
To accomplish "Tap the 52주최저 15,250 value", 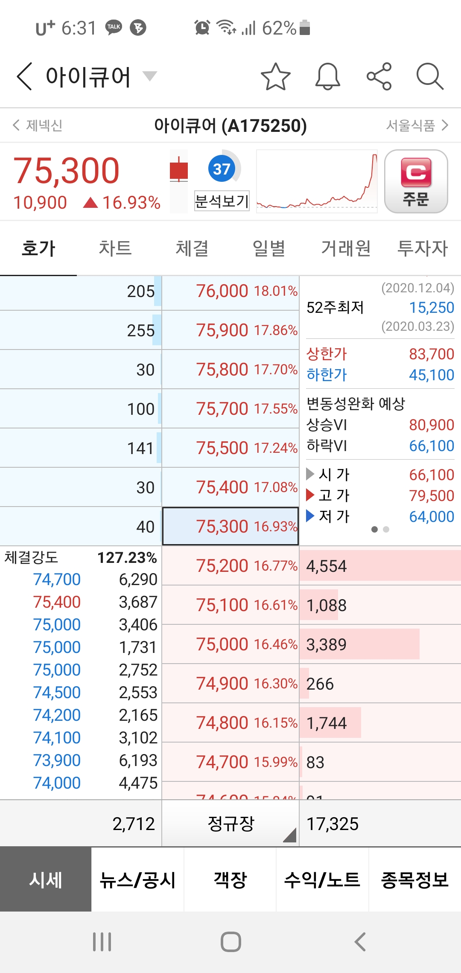I will (x=432, y=308).
